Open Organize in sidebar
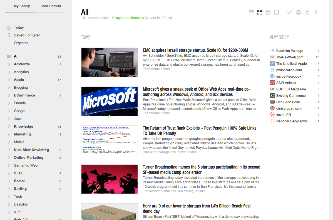The image size is (333, 220). tap(21, 43)
